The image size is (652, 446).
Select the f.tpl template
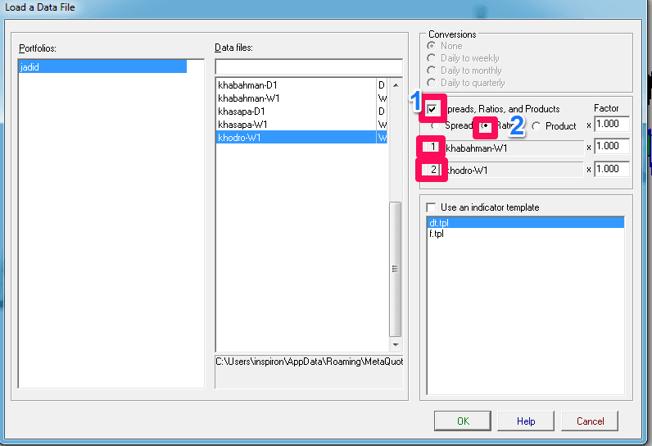pyautogui.click(x=526, y=234)
